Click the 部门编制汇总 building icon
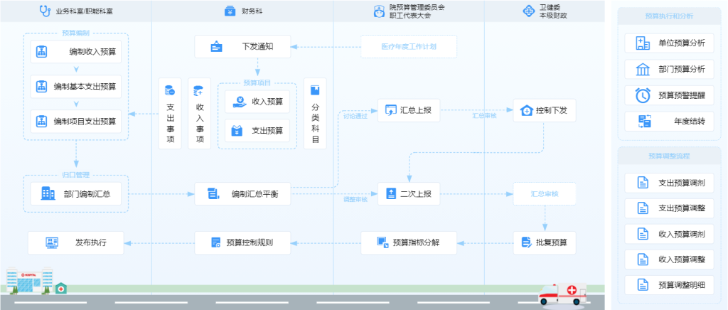The image size is (728, 310). pos(48,193)
